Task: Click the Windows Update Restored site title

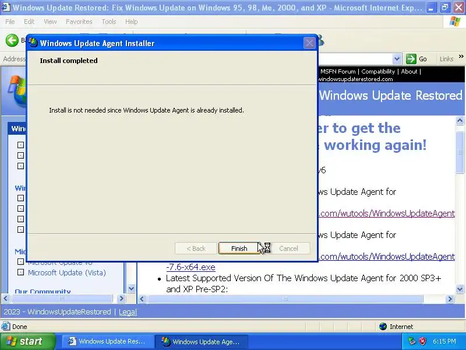Action: click(x=390, y=95)
